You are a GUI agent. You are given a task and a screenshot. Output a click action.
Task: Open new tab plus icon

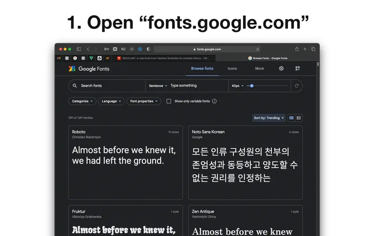coord(305,49)
